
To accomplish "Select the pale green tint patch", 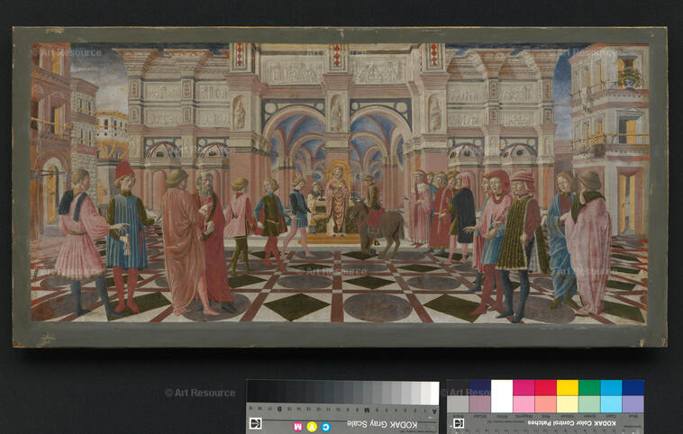I will [589, 404].
